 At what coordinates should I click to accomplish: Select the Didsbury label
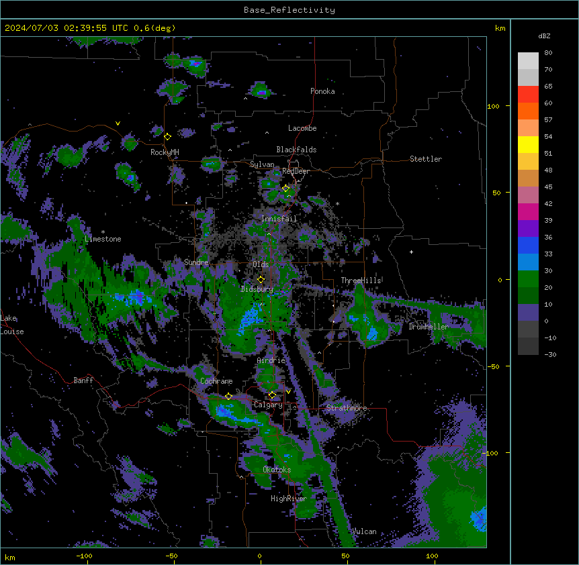[x=257, y=289]
